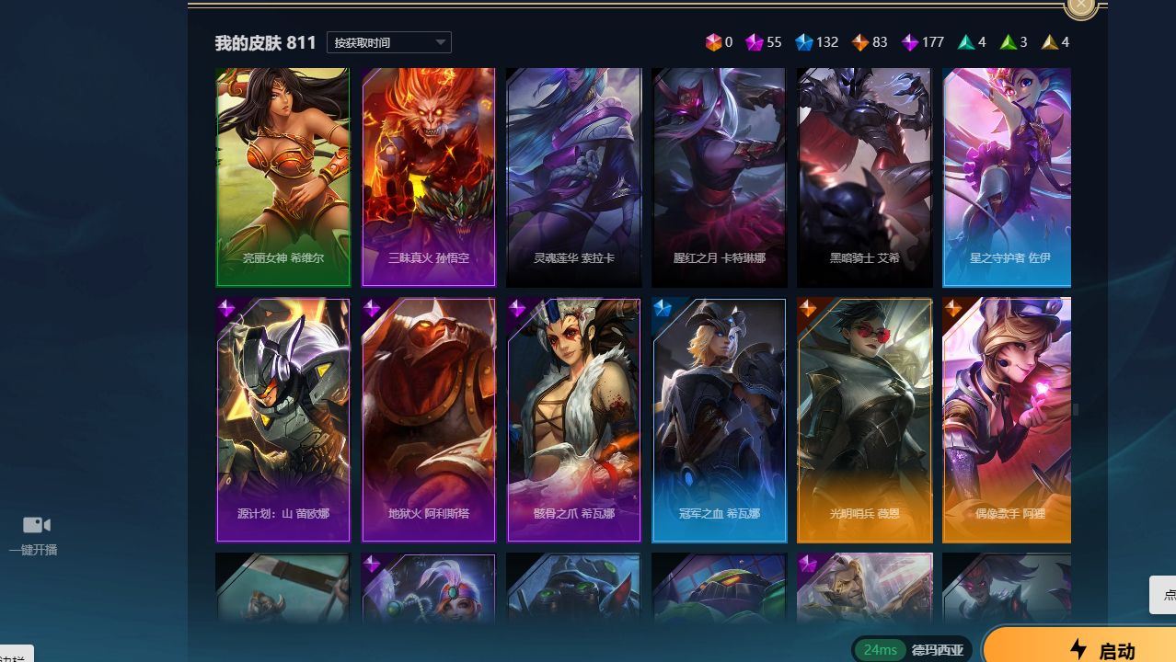Screen dimensions: 1176x662
Task: Open the 亮丽女神 希维尔 skin card
Action: 283,177
